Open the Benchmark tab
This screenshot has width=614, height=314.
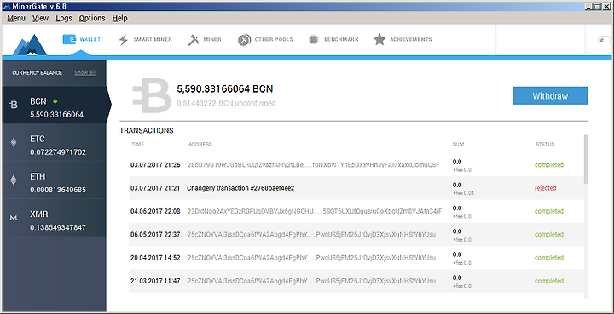[333, 39]
